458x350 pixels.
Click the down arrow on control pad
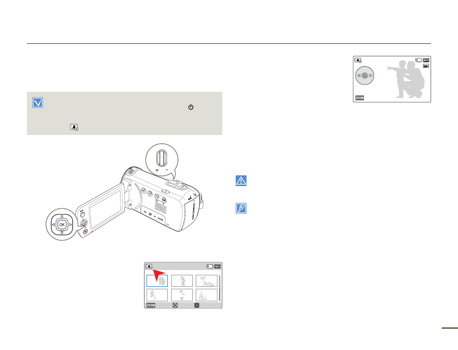tap(62, 233)
